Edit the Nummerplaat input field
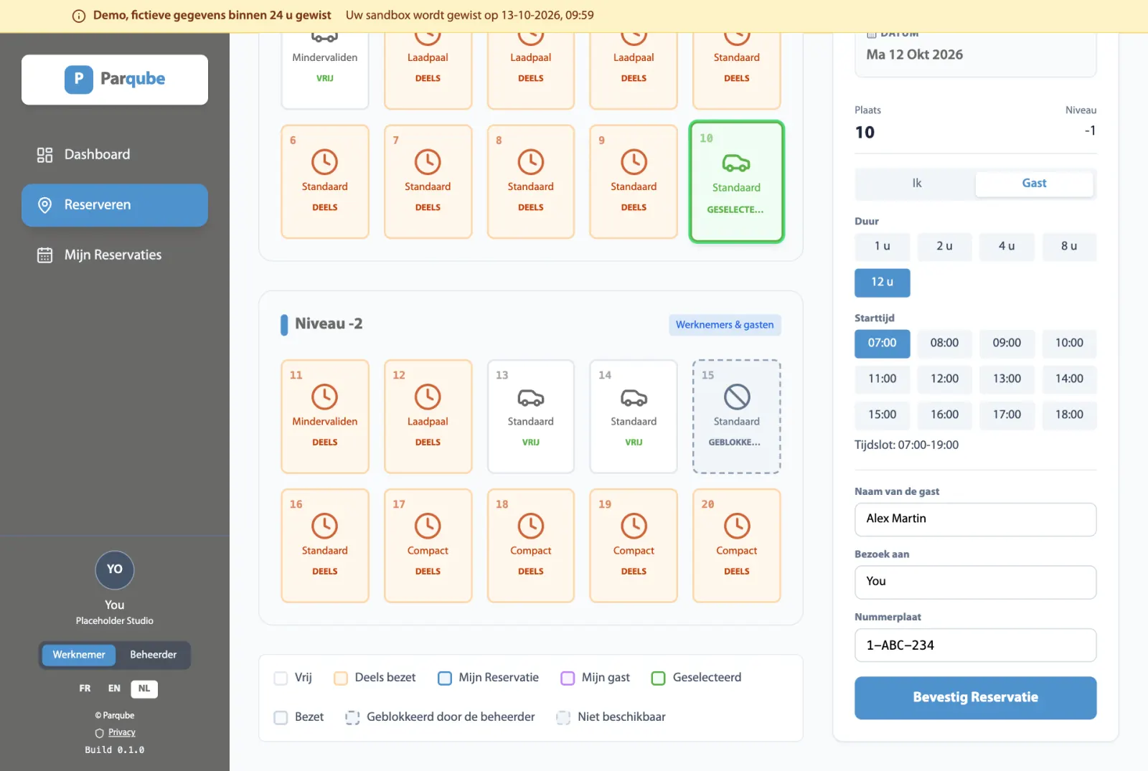Viewport: 1148px width, 771px height. click(975, 645)
